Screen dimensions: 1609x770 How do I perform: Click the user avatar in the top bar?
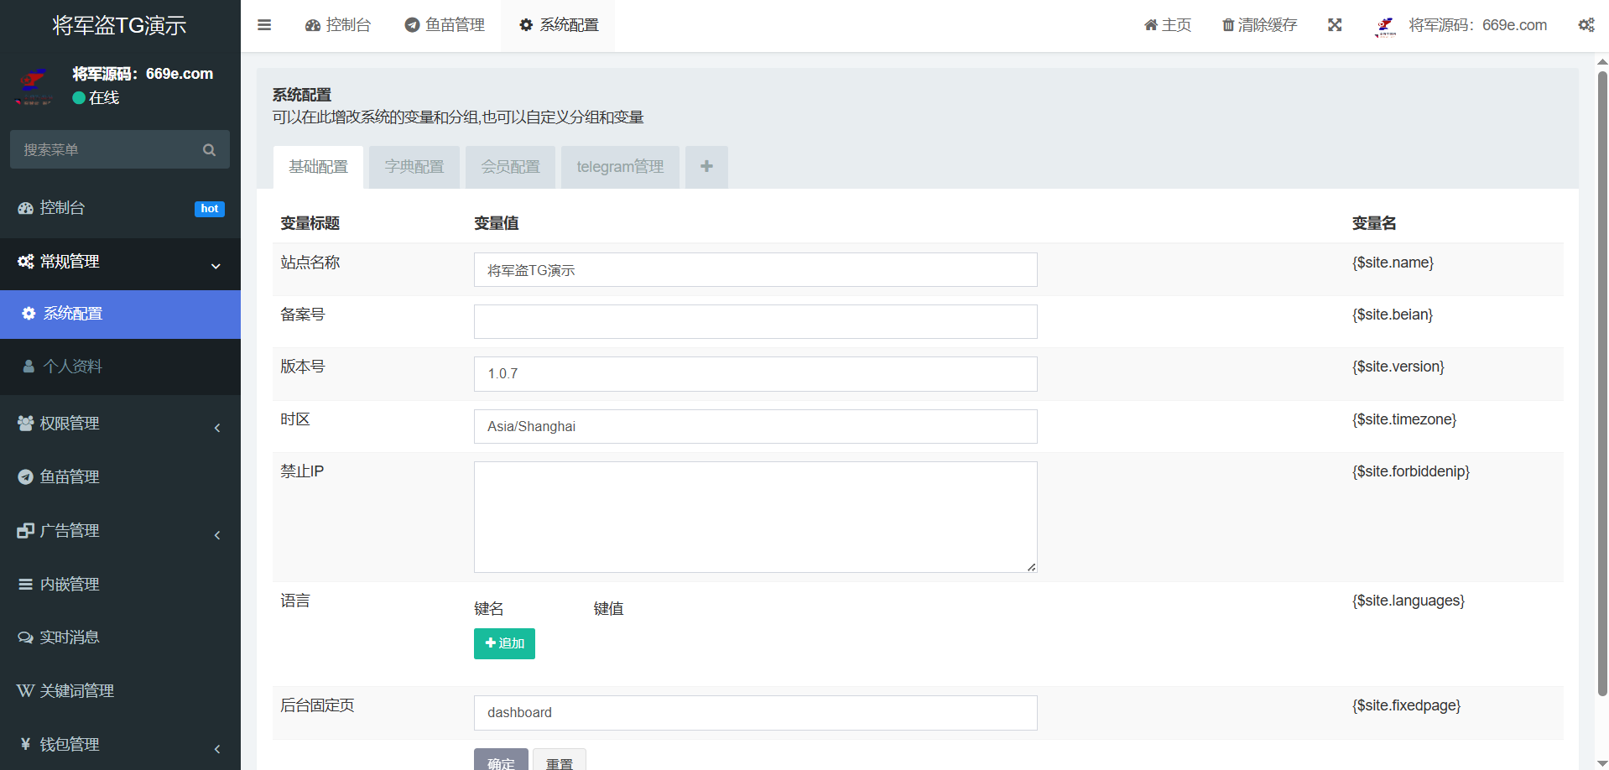point(1385,27)
